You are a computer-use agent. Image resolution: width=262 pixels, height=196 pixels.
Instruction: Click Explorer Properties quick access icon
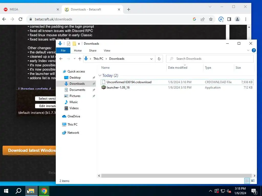(x=69, y=44)
